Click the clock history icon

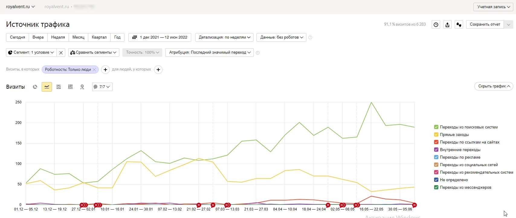pos(436,25)
